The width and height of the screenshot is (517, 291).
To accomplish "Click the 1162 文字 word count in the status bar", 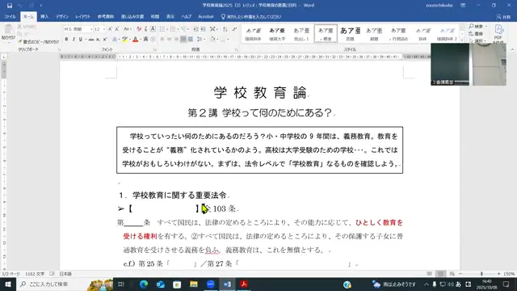I will click(x=35, y=274).
